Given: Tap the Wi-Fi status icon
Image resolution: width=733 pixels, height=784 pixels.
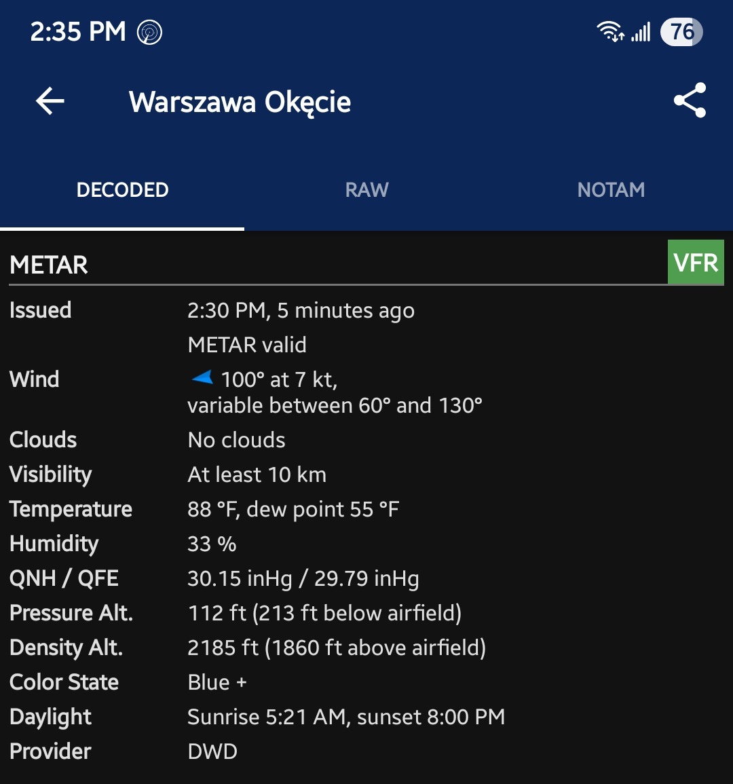Looking at the screenshot, I should [609, 31].
